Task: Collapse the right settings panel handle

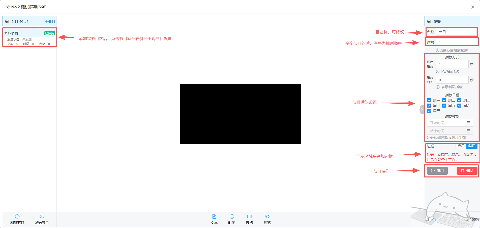Action: click(422, 110)
